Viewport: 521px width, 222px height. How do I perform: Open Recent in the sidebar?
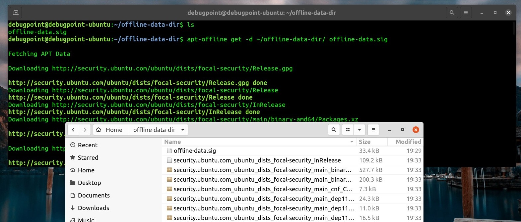[88, 145]
